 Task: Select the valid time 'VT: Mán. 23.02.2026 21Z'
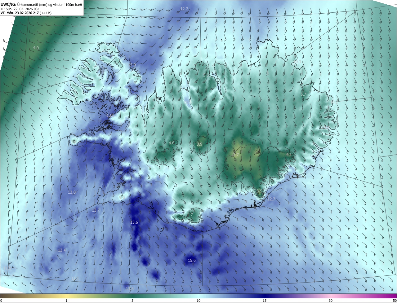click(20, 13)
